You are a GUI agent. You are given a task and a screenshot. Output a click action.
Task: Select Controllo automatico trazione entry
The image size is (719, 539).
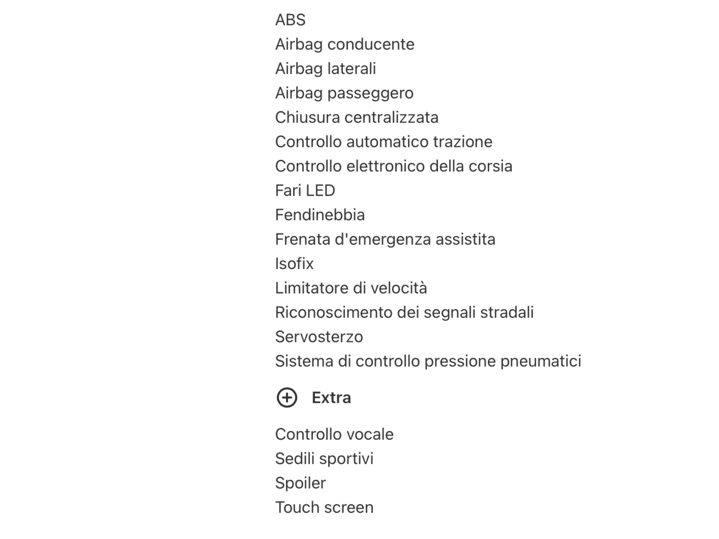pos(384,142)
